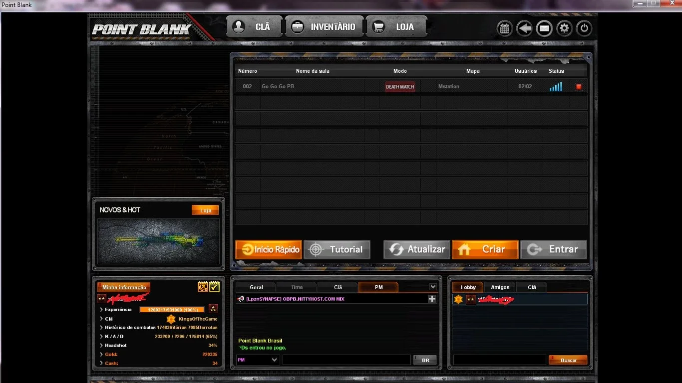Viewport: 682px width, 383px height.
Task: Expand the Cash row chevron
Action: [101, 364]
